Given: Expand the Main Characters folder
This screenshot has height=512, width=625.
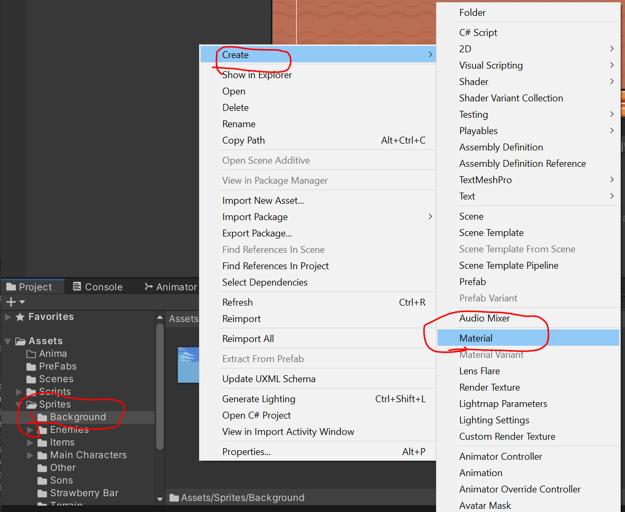Looking at the screenshot, I should pos(30,455).
